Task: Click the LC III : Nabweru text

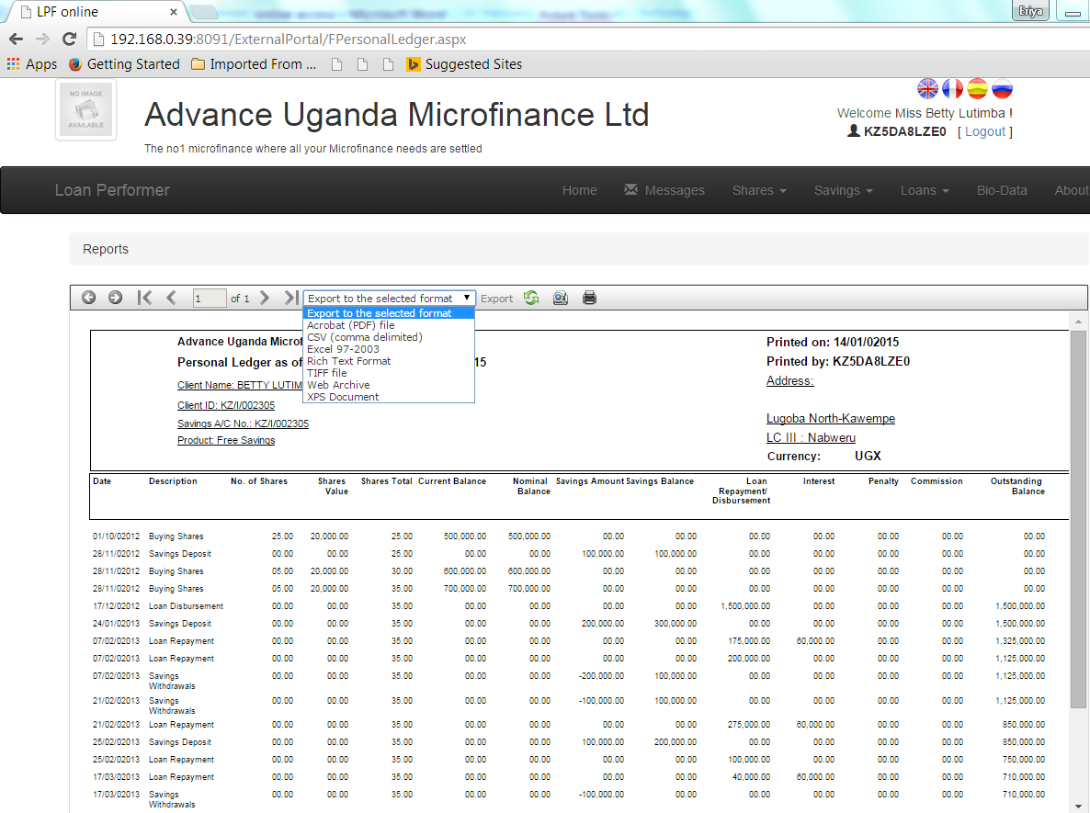Action: click(x=811, y=438)
